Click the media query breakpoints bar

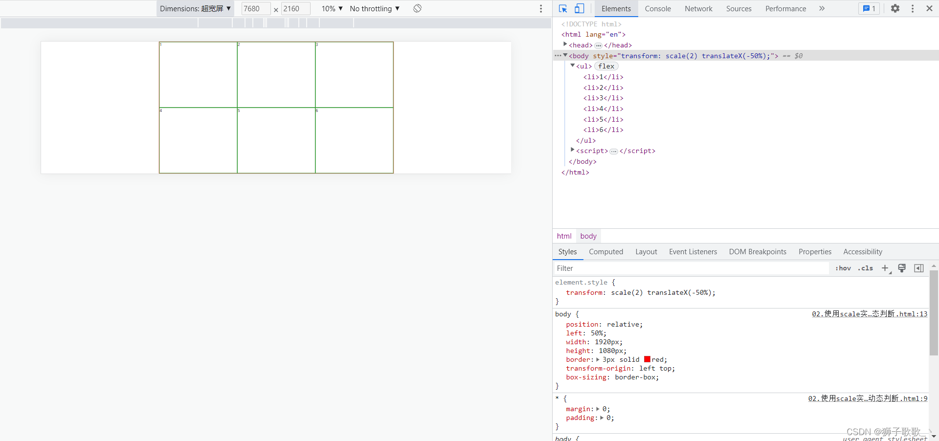point(276,23)
